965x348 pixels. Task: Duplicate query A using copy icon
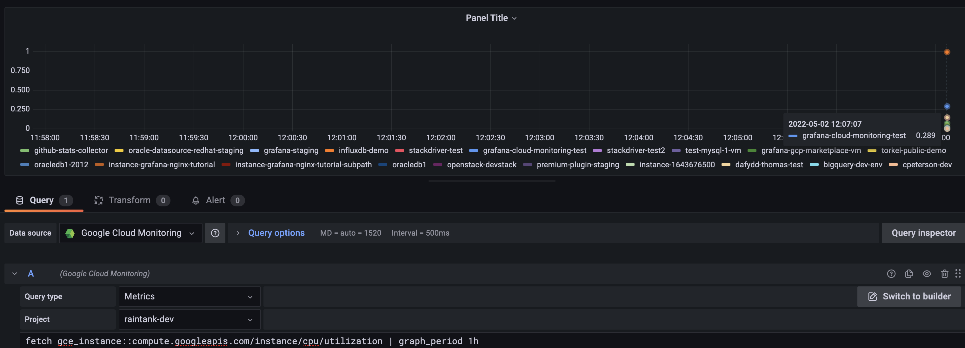coord(909,274)
